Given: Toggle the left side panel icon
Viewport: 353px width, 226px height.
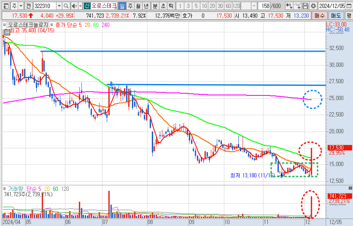Looking at the screenshot, I should 6,6.
